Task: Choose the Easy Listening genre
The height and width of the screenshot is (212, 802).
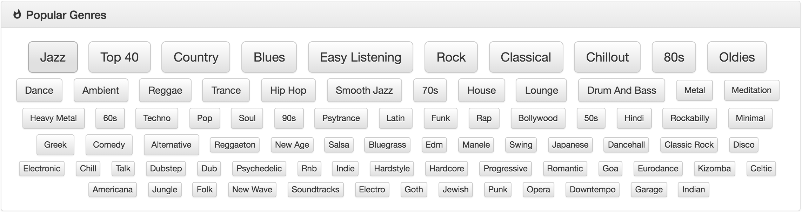Action: (x=360, y=57)
